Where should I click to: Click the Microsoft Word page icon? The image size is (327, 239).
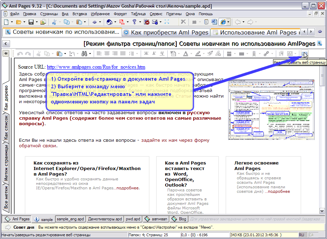214,22
